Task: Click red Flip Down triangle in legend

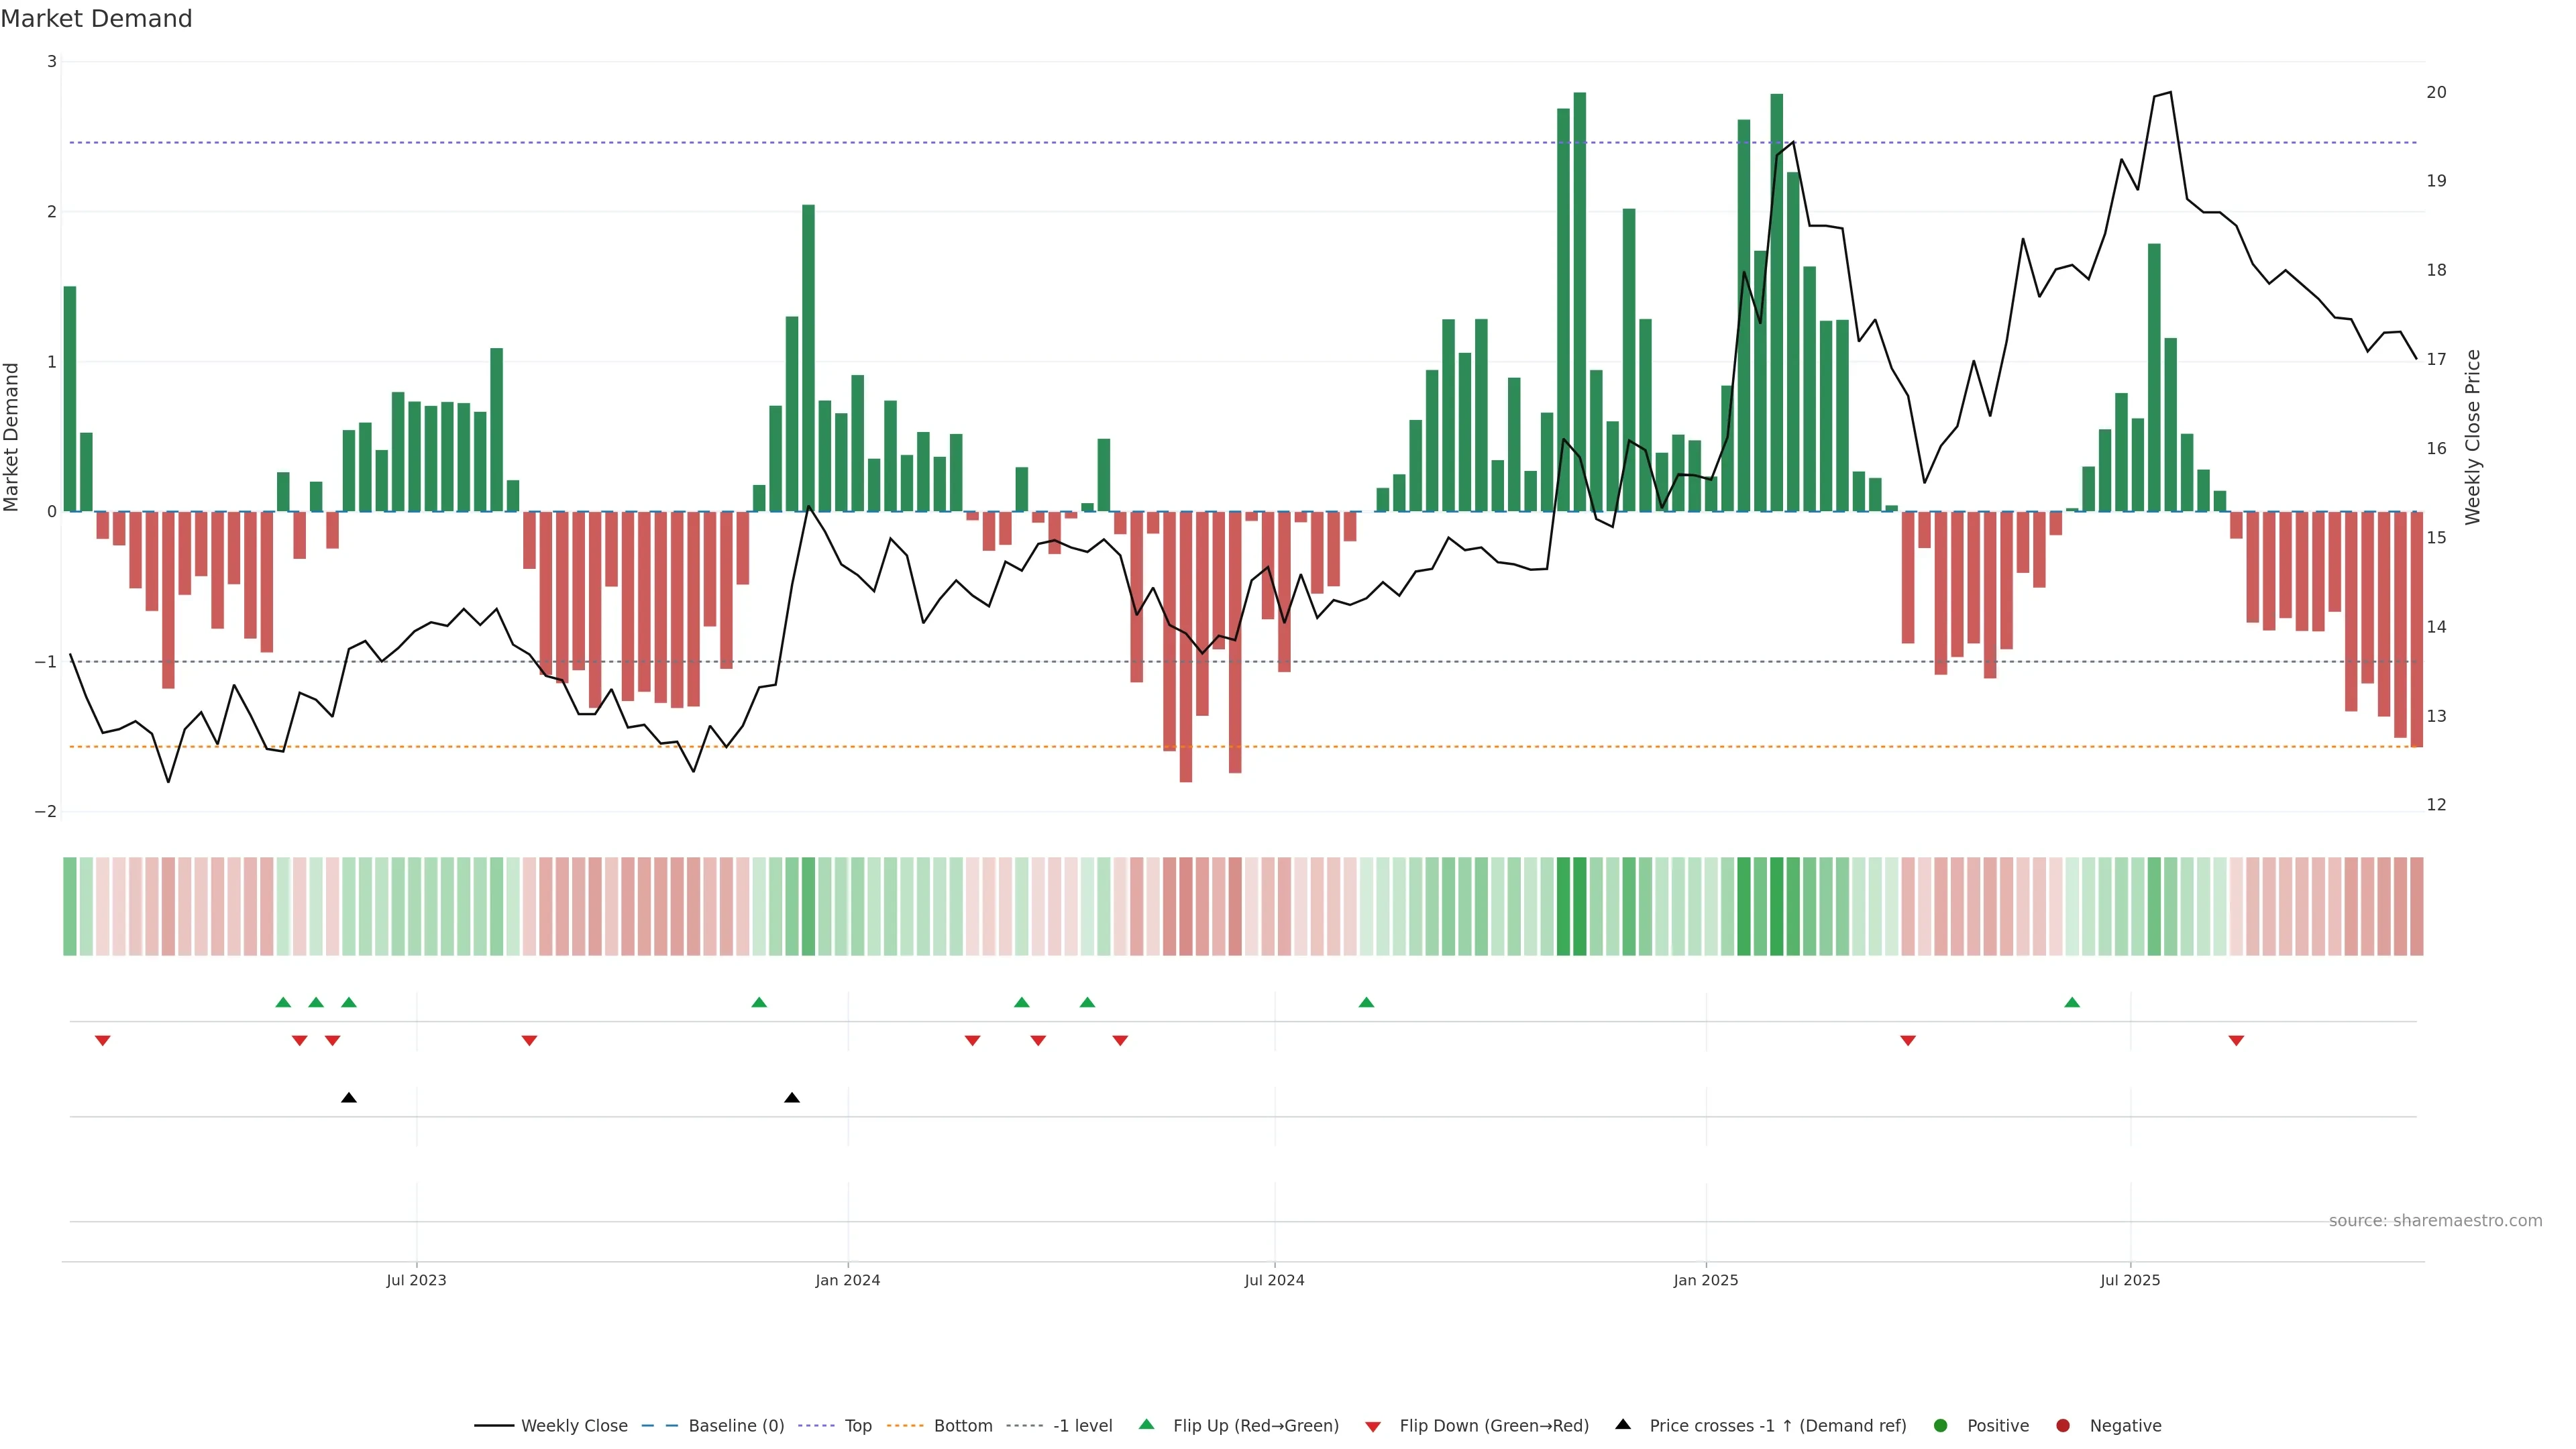Action: pos(1373,1427)
